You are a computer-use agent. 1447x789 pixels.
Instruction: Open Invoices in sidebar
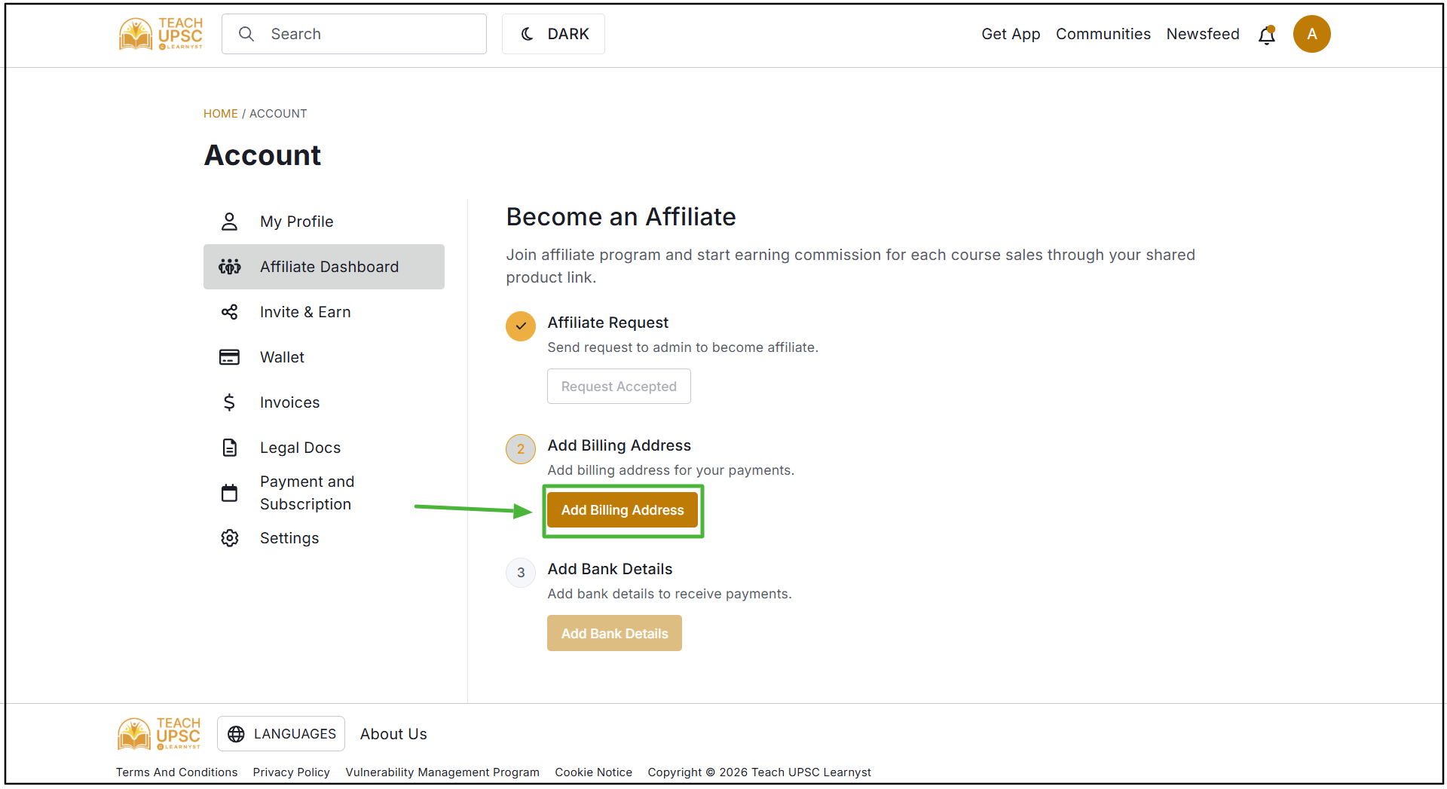[324, 402]
